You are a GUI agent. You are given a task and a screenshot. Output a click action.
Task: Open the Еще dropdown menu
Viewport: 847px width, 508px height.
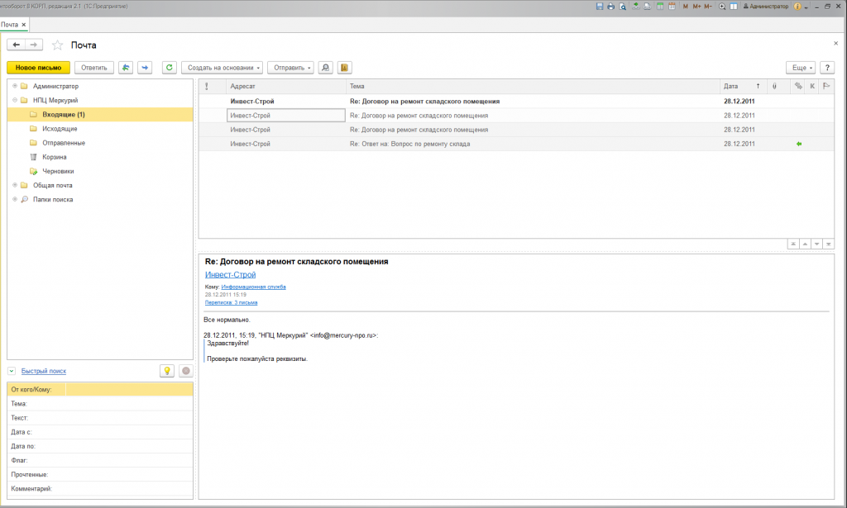(x=800, y=68)
